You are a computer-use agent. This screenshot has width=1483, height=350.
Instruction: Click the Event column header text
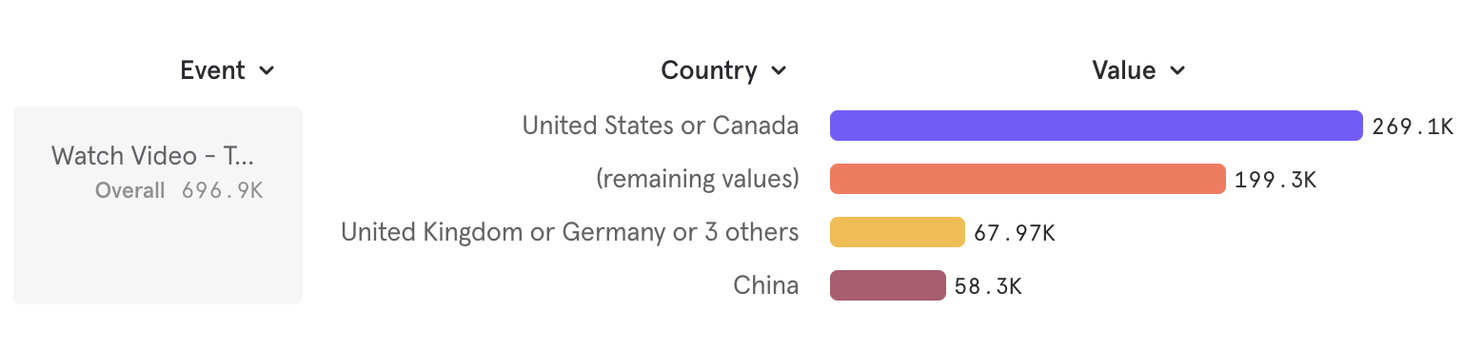tap(212, 70)
